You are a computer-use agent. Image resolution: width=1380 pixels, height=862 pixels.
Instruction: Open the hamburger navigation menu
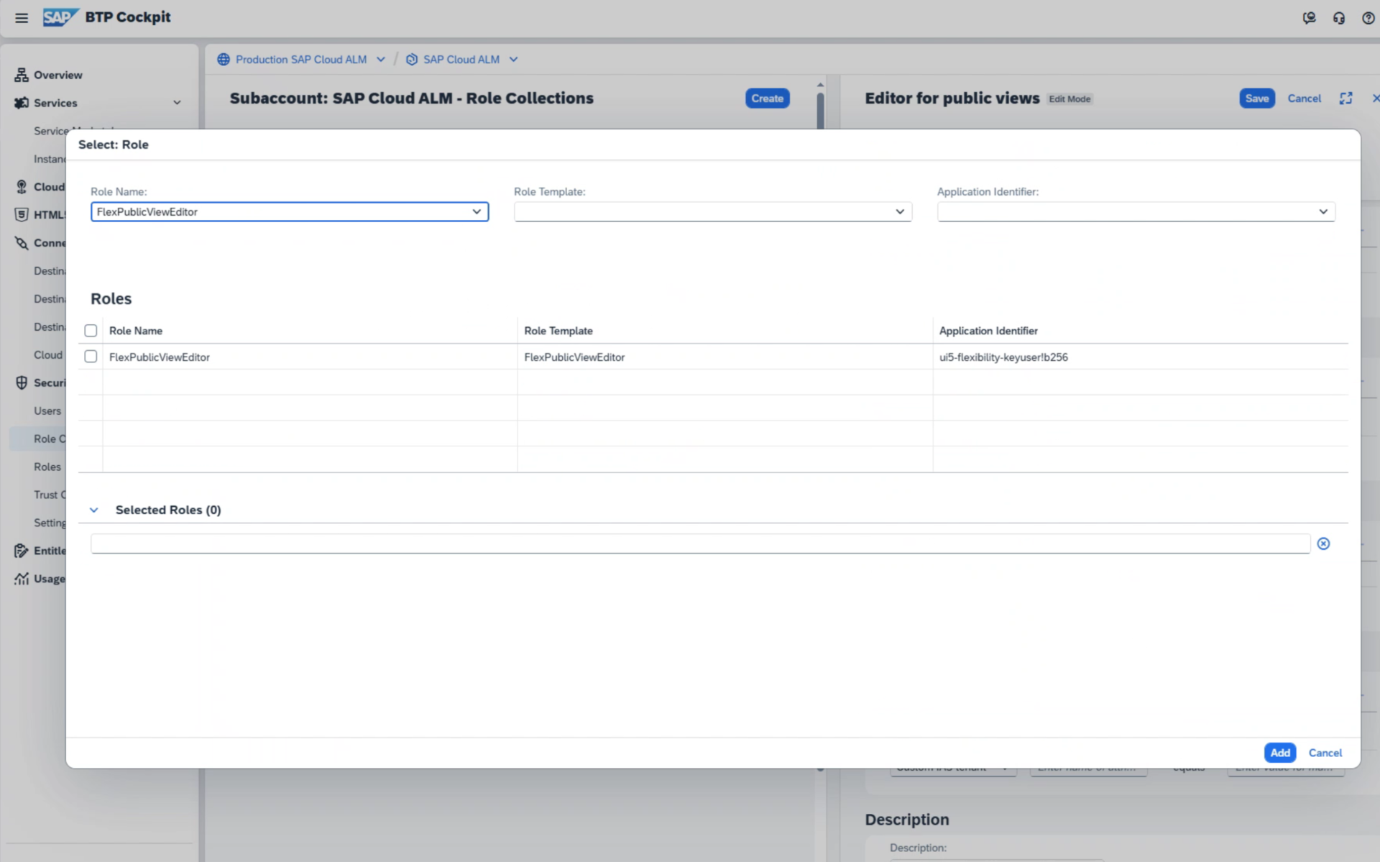[x=22, y=18]
